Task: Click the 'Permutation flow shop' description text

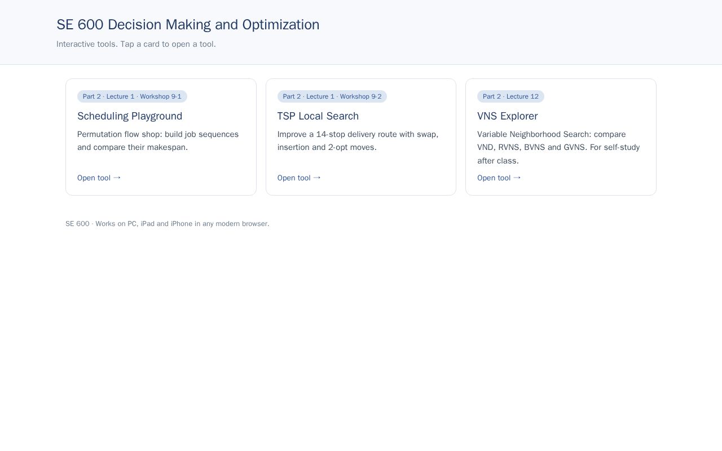Action: point(158,141)
